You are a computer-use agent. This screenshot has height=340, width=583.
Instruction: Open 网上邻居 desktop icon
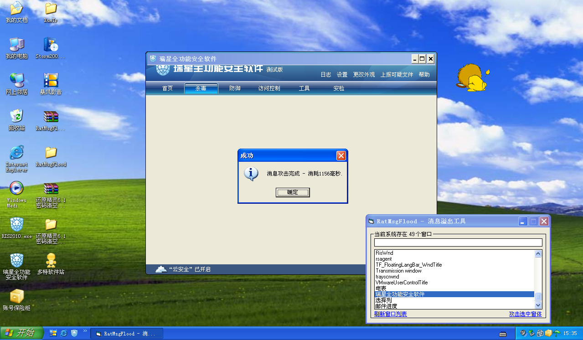pos(16,83)
